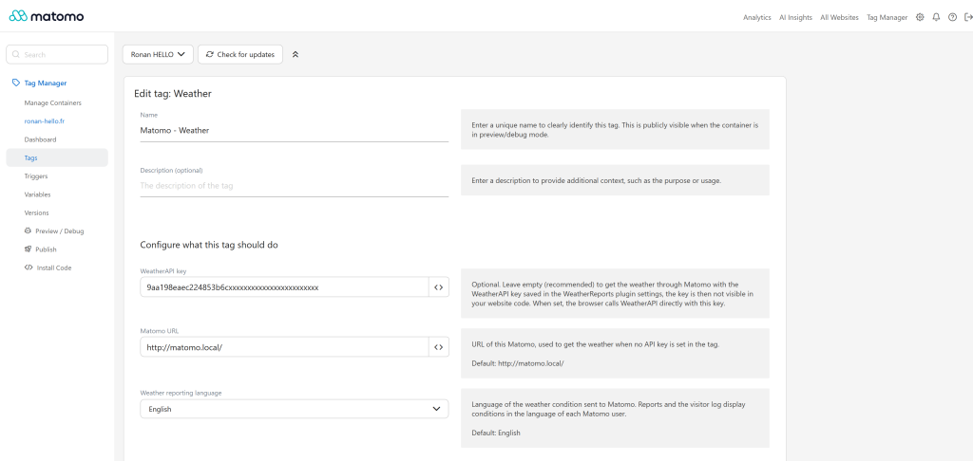
Task: Go to AI Insights in top menu
Action: pyautogui.click(x=795, y=17)
